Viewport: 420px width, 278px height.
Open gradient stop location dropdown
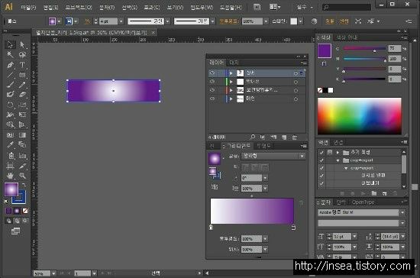pyautogui.click(x=265, y=249)
